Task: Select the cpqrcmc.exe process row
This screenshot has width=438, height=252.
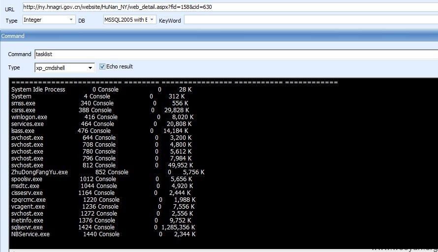Action: pyautogui.click(x=103, y=200)
